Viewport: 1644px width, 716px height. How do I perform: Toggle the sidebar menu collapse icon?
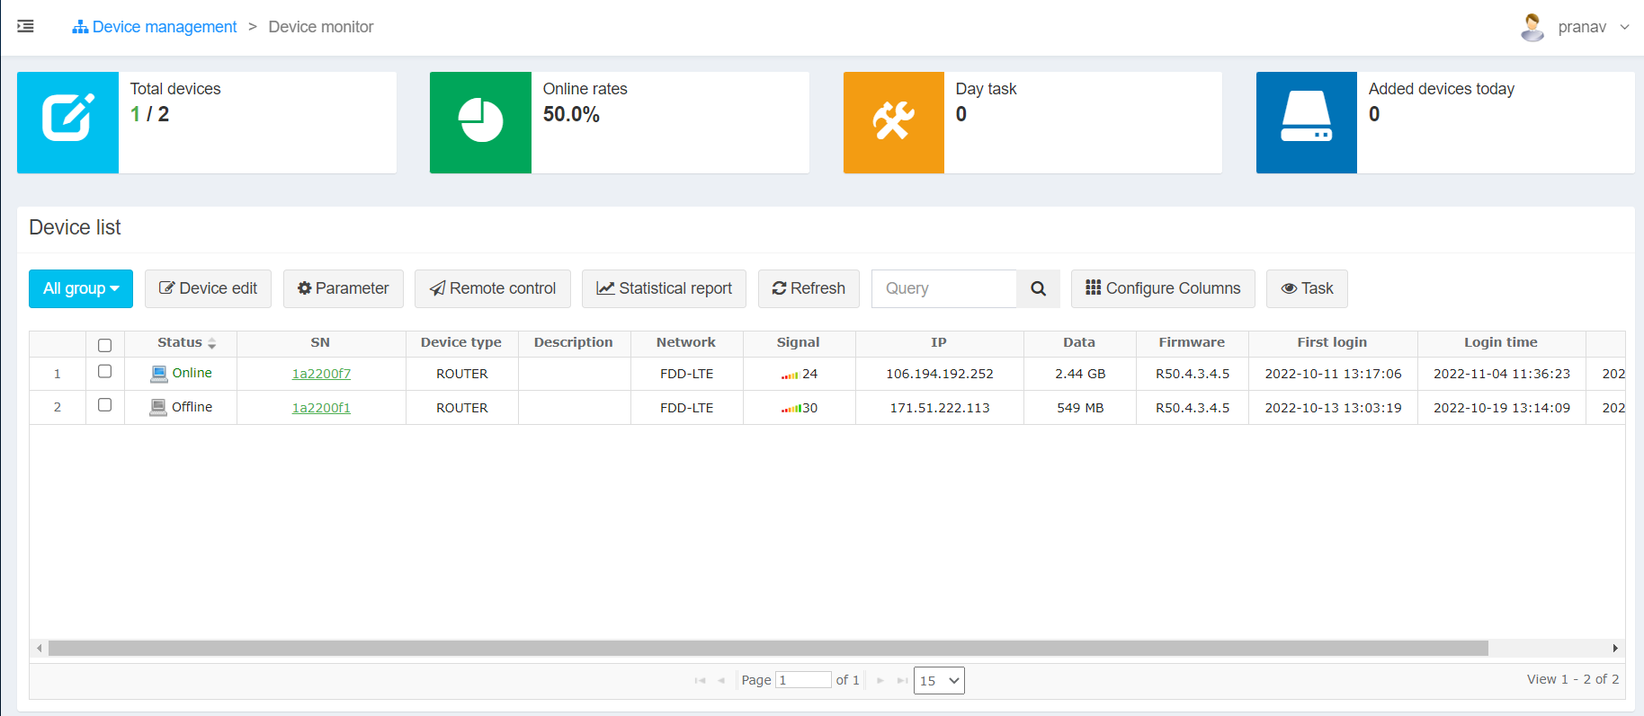pyautogui.click(x=25, y=27)
